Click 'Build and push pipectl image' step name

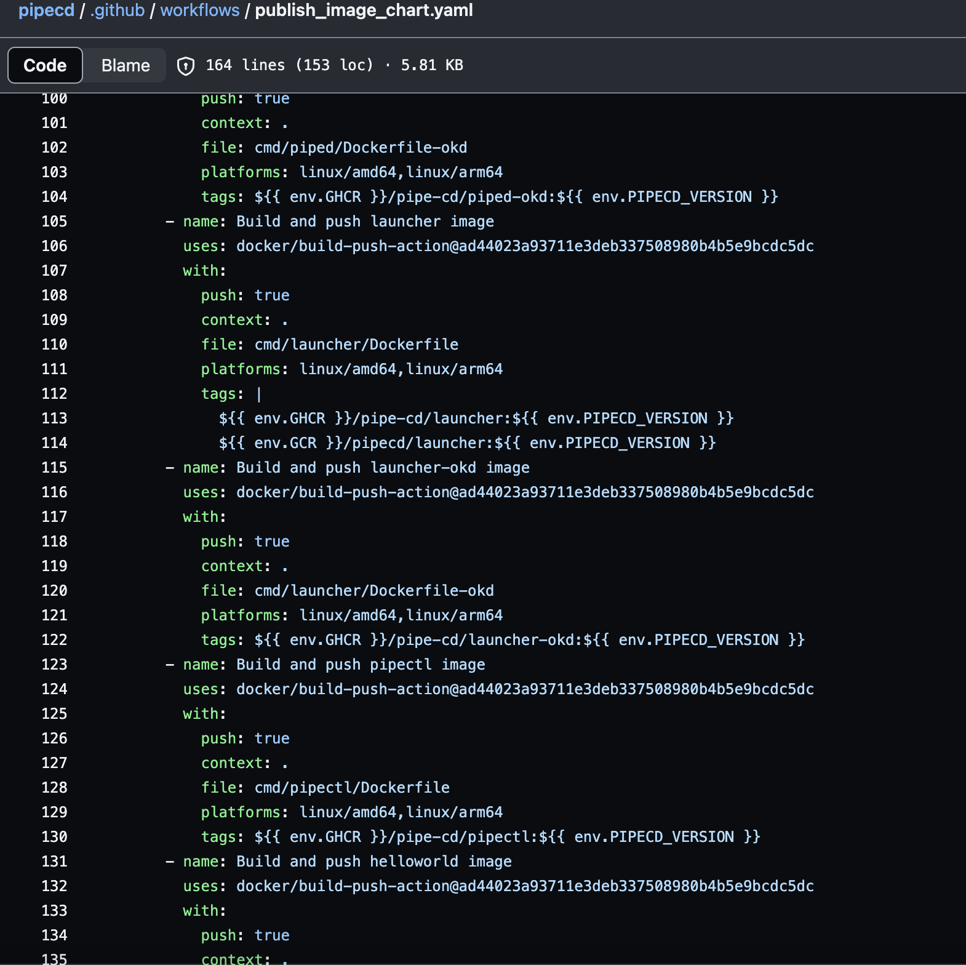tap(361, 665)
